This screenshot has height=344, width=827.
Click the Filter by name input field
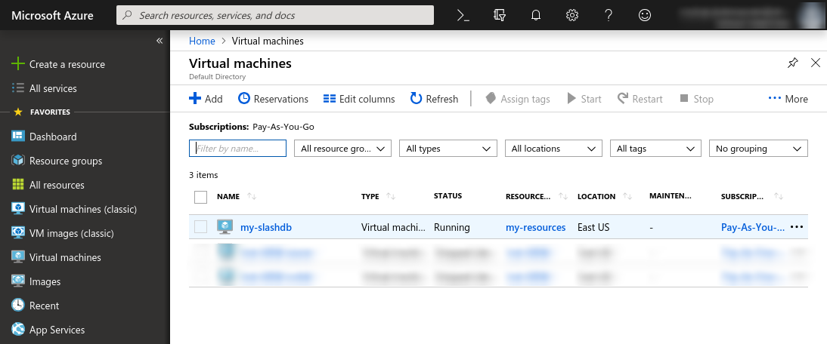tap(237, 149)
